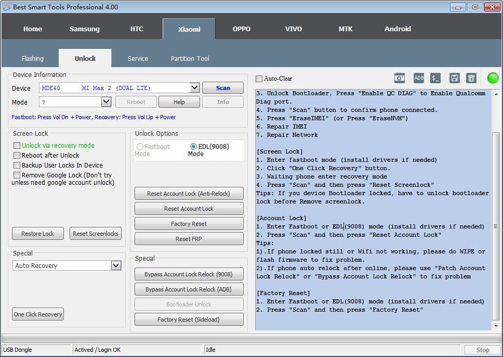This screenshot has height=357, width=503.
Task: Click the bottom progress bar
Action: click(251, 339)
